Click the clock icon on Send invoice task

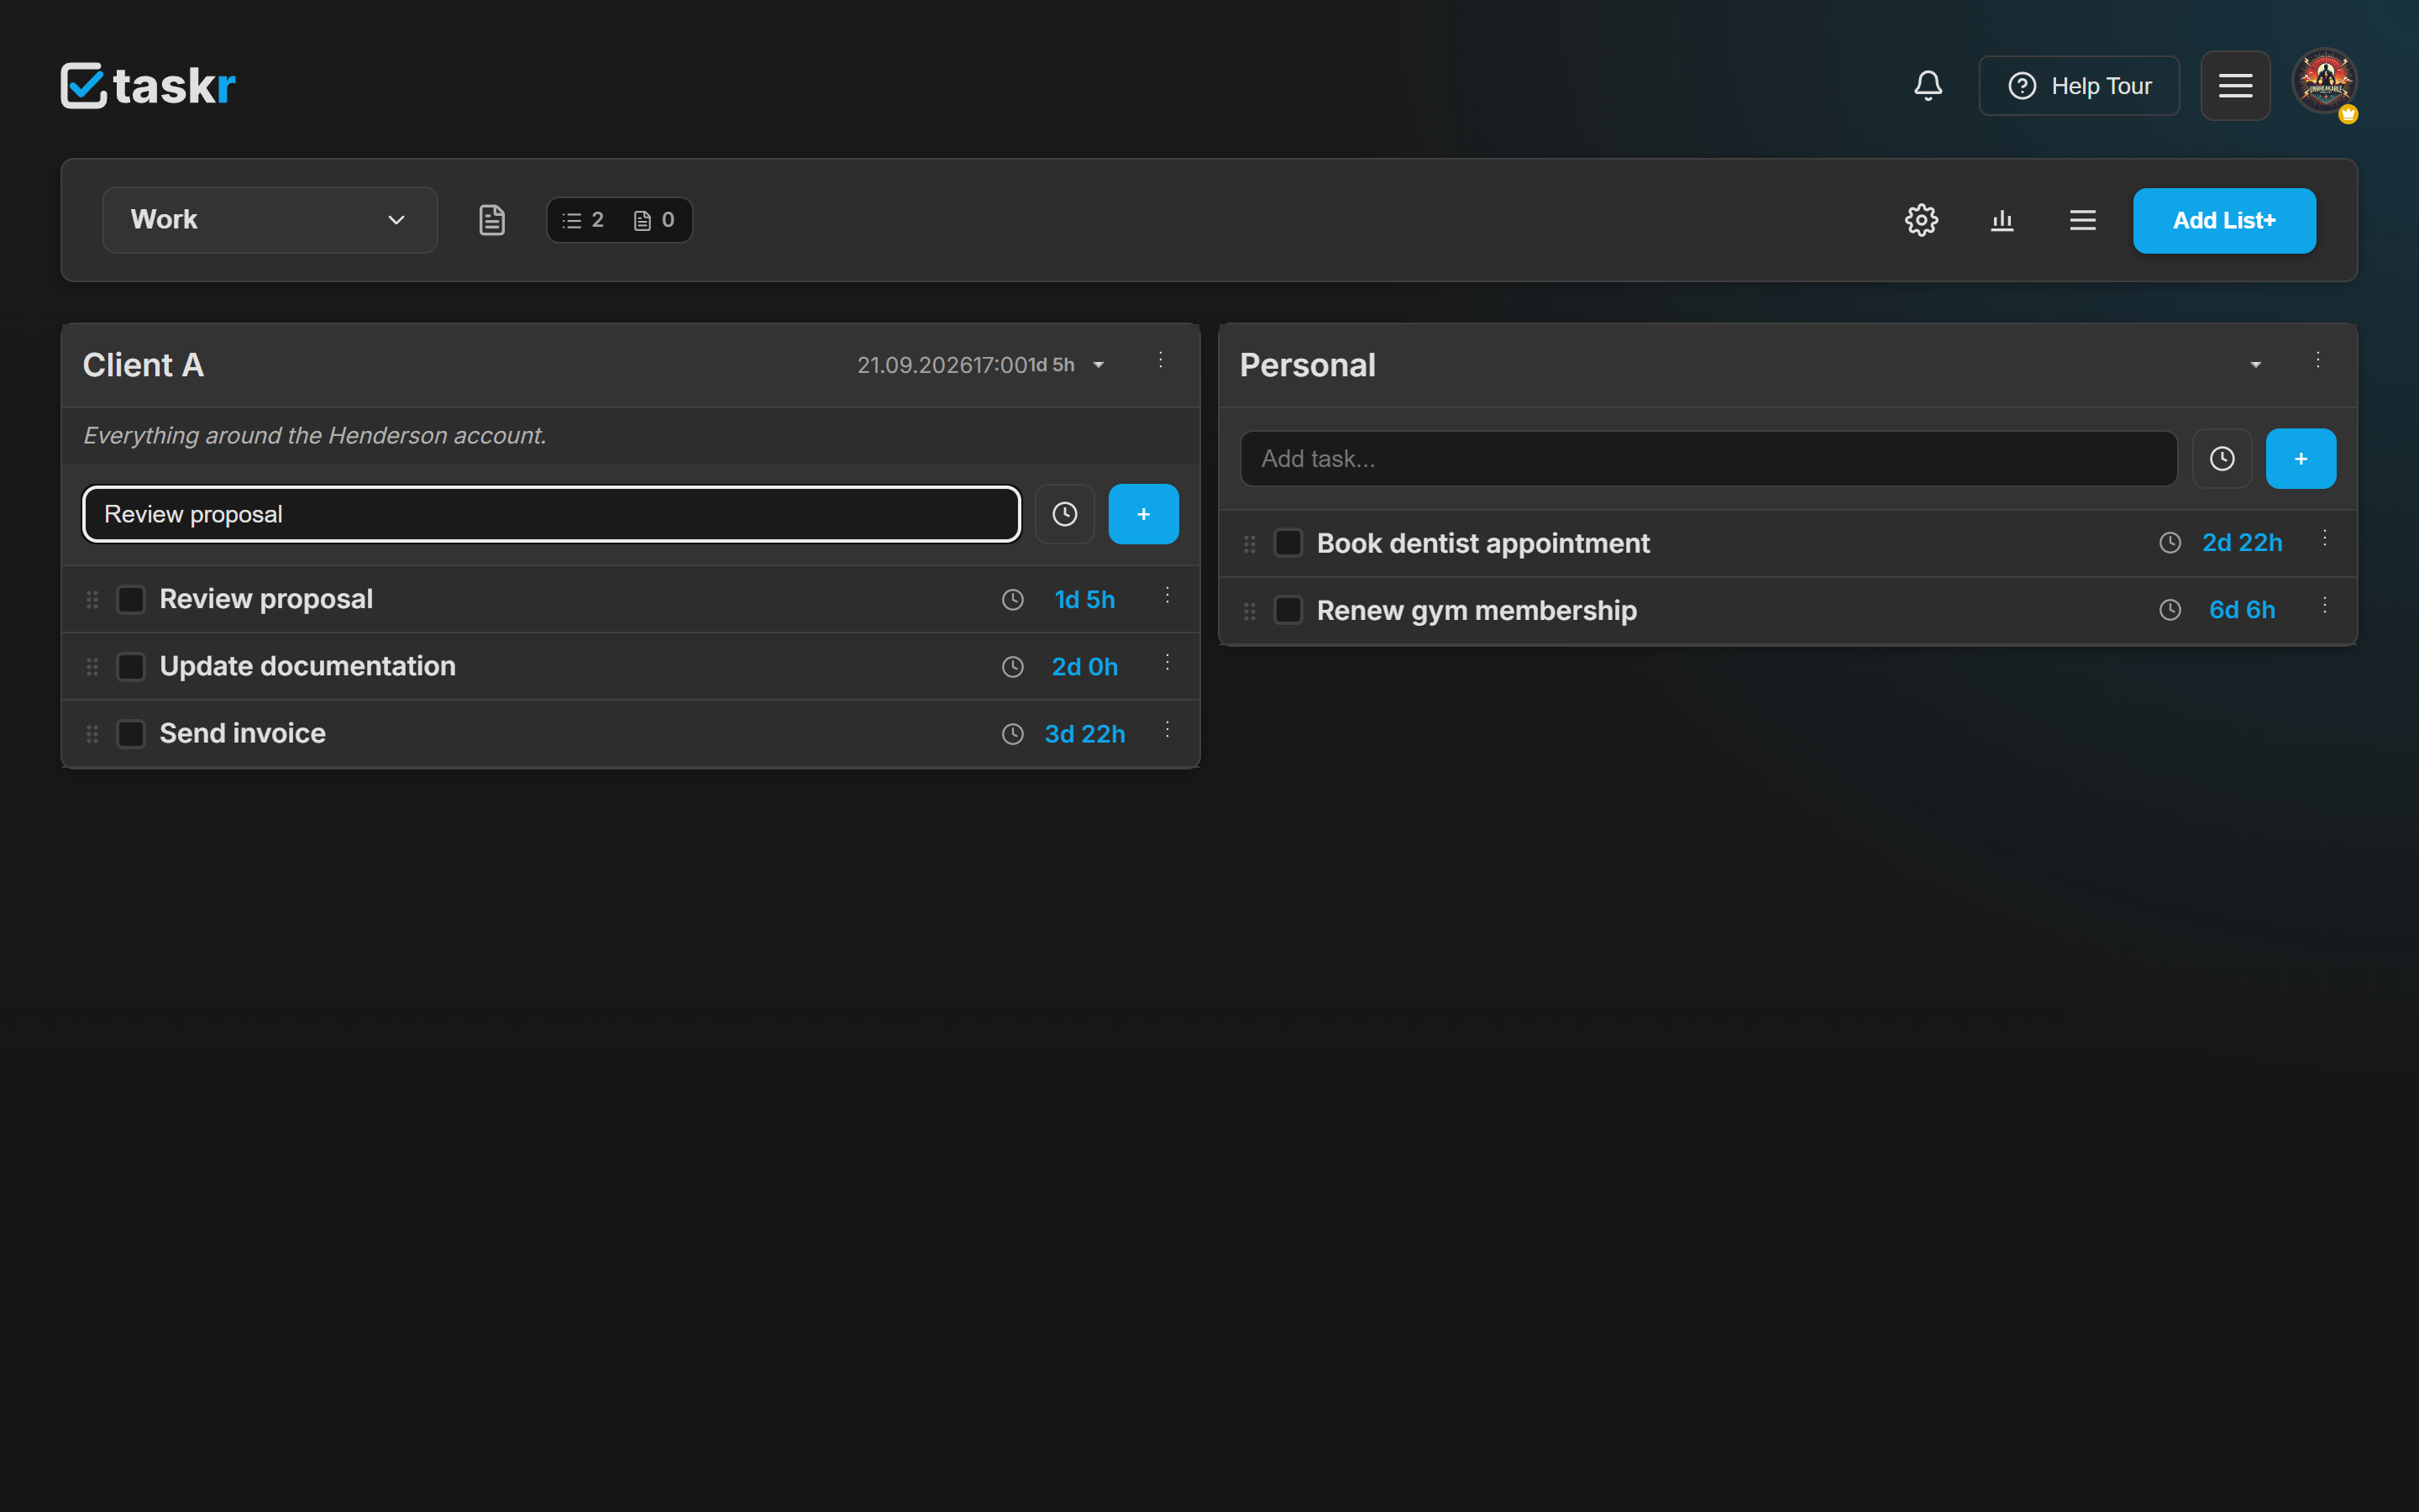tap(1013, 734)
